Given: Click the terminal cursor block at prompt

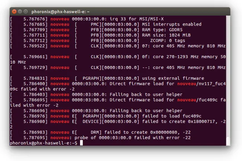Looking at the screenshot, I should click(x=81, y=143).
